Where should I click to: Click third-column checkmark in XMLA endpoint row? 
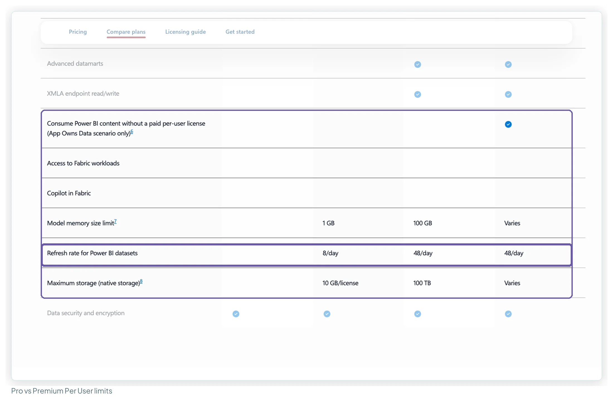[417, 94]
